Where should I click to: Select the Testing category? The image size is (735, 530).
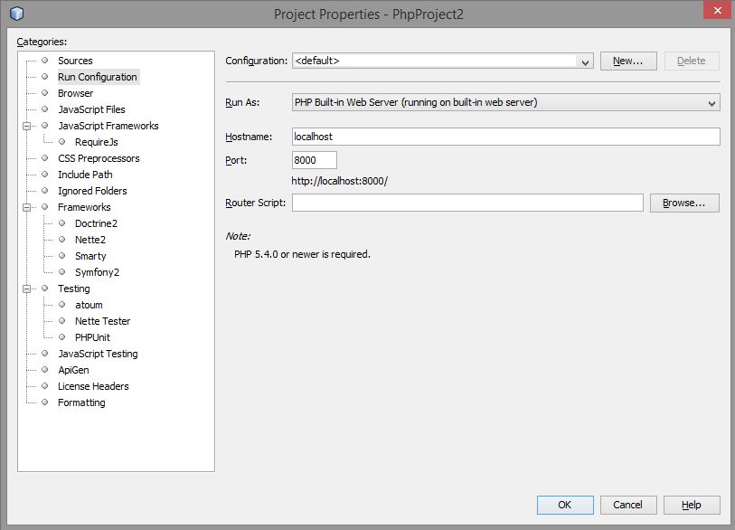pos(74,289)
